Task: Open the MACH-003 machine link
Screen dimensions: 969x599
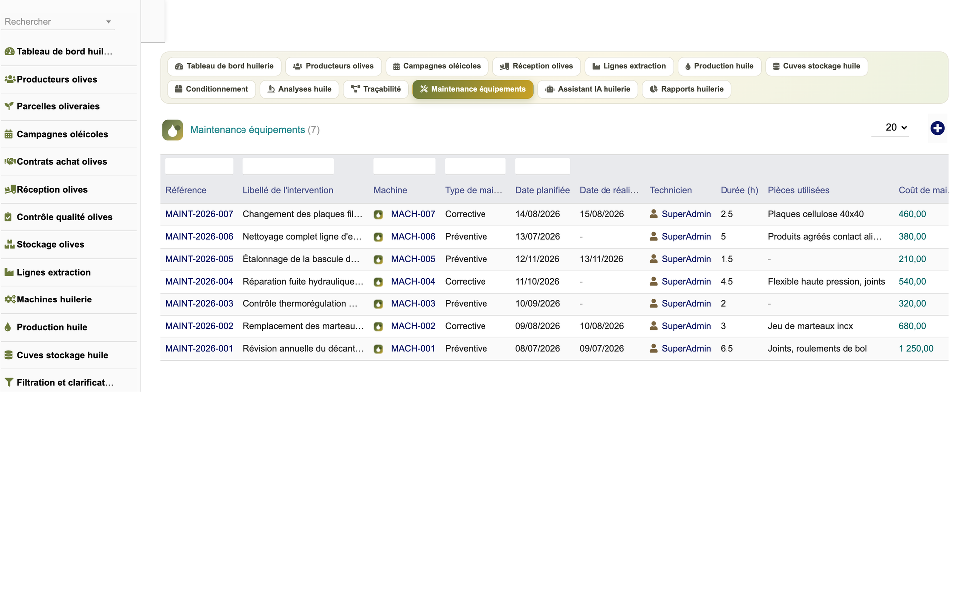Action: (x=413, y=304)
